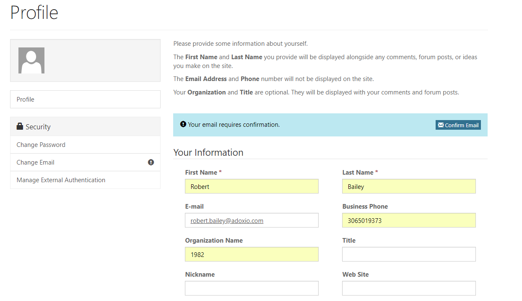Screen dimensions: 522x301
Task: Focus the Business Phone input field
Action: tap(409, 220)
